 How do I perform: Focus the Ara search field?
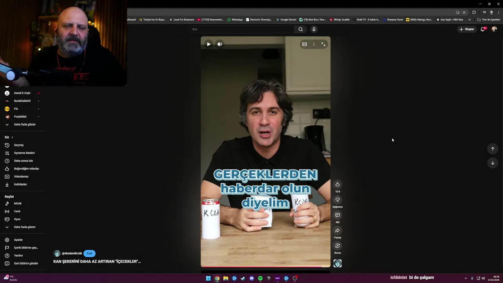click(x=242, y=29)
